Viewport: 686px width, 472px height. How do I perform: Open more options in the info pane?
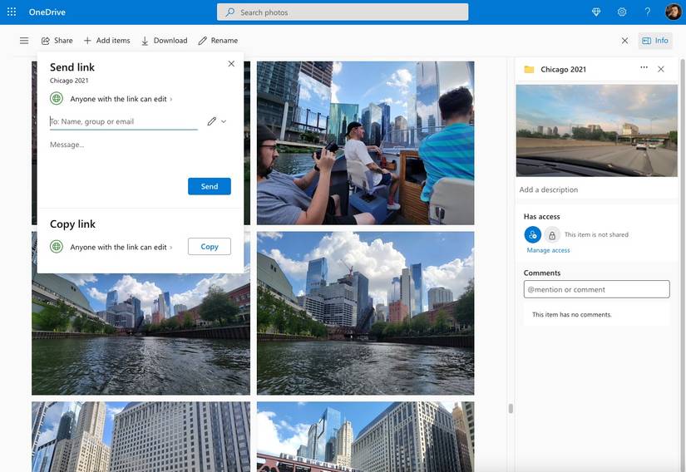pyautogui.click(x=644, y=68)
